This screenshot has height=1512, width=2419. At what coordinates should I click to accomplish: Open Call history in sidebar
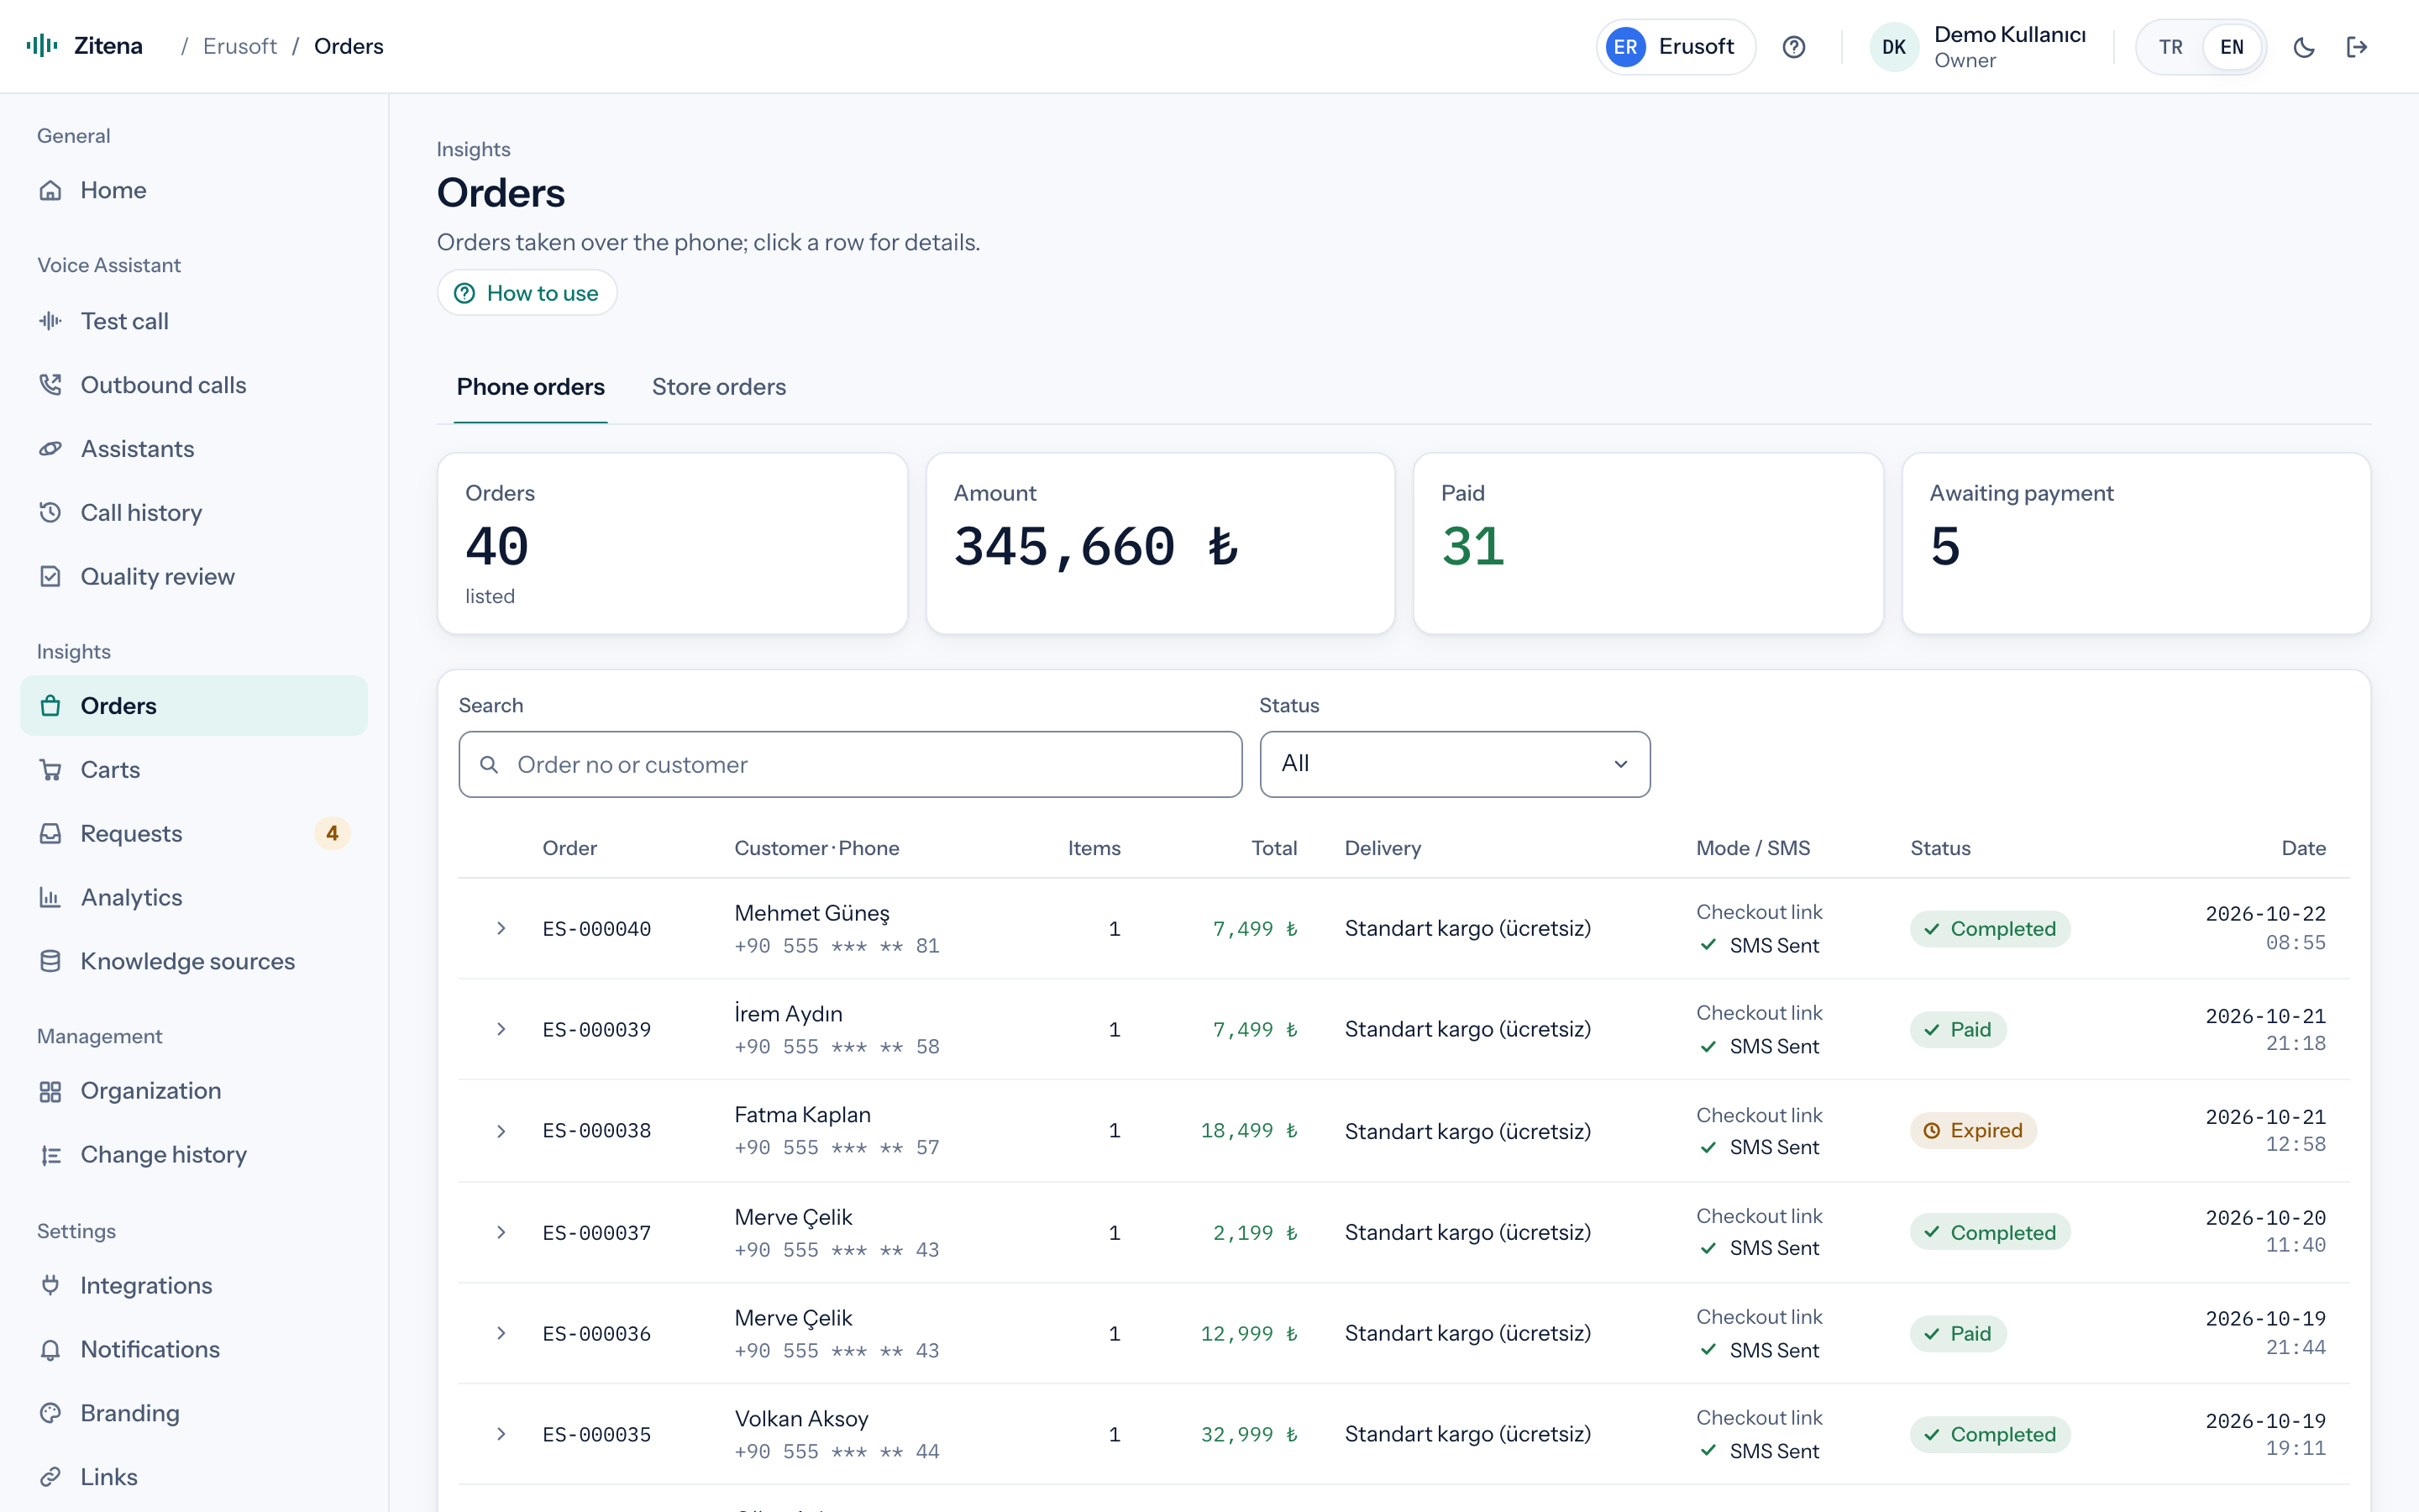click(x=194, y=513)
